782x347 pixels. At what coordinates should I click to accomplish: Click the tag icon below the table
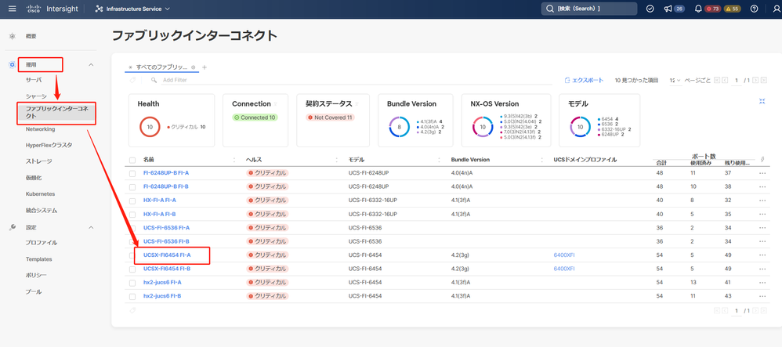132,310
